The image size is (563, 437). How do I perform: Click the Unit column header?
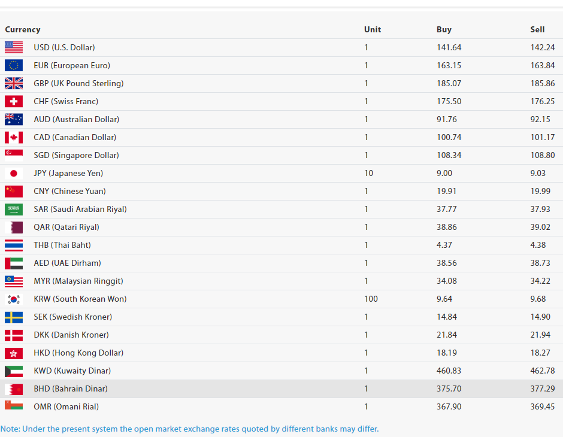pos(373,29)
